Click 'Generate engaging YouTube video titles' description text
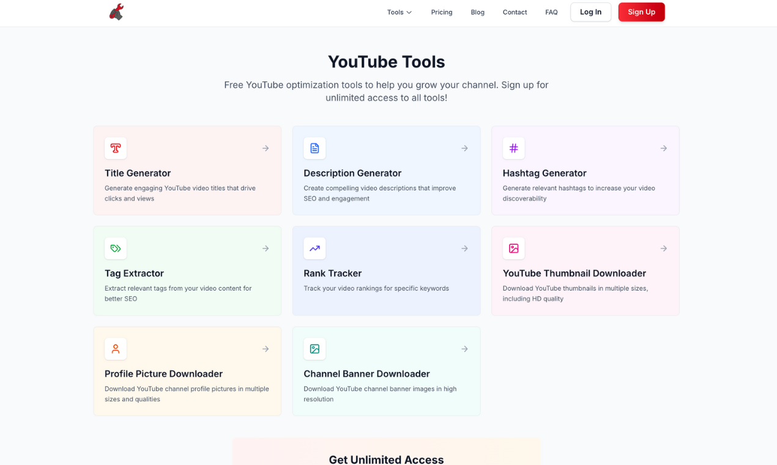Viewport: 777px width, 465px height. [180, 193]
